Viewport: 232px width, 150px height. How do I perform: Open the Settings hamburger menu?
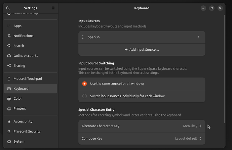[53, 8]
